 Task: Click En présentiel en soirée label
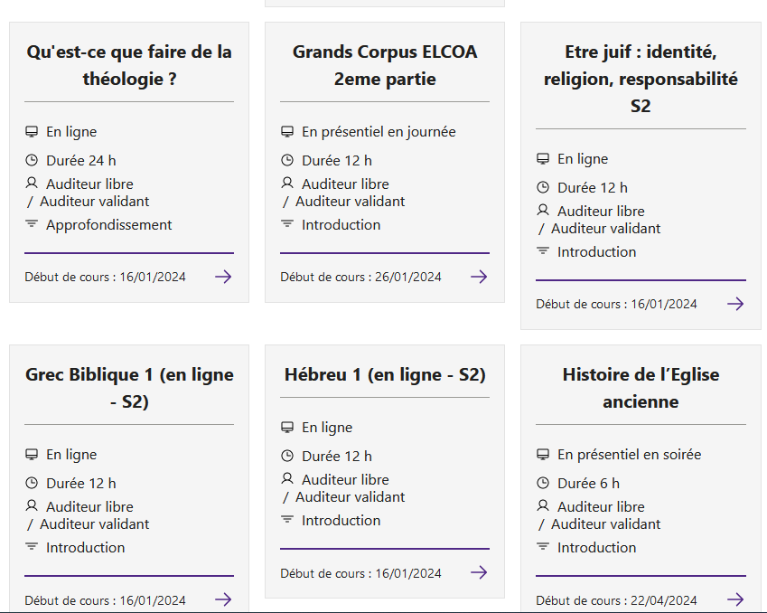pos(629,455)
